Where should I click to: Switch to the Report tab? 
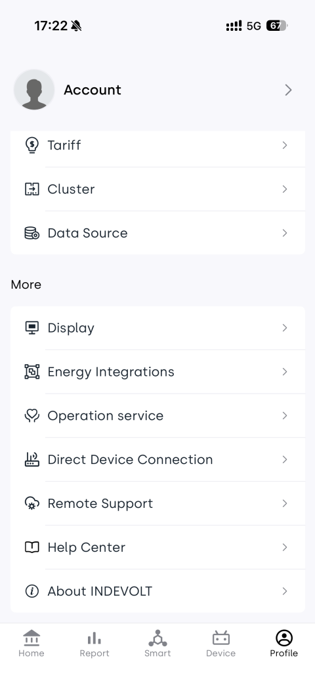(94, 644)
